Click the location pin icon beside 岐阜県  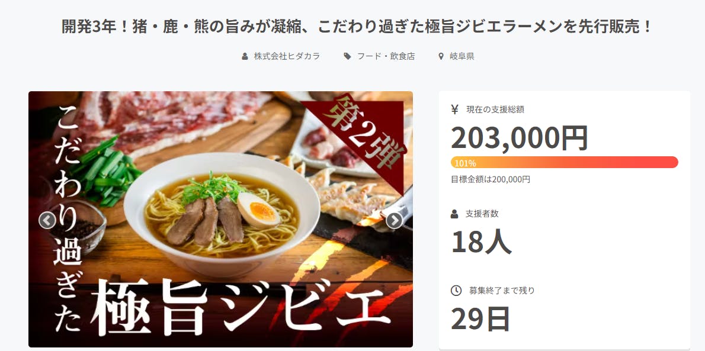coord(441,56)
